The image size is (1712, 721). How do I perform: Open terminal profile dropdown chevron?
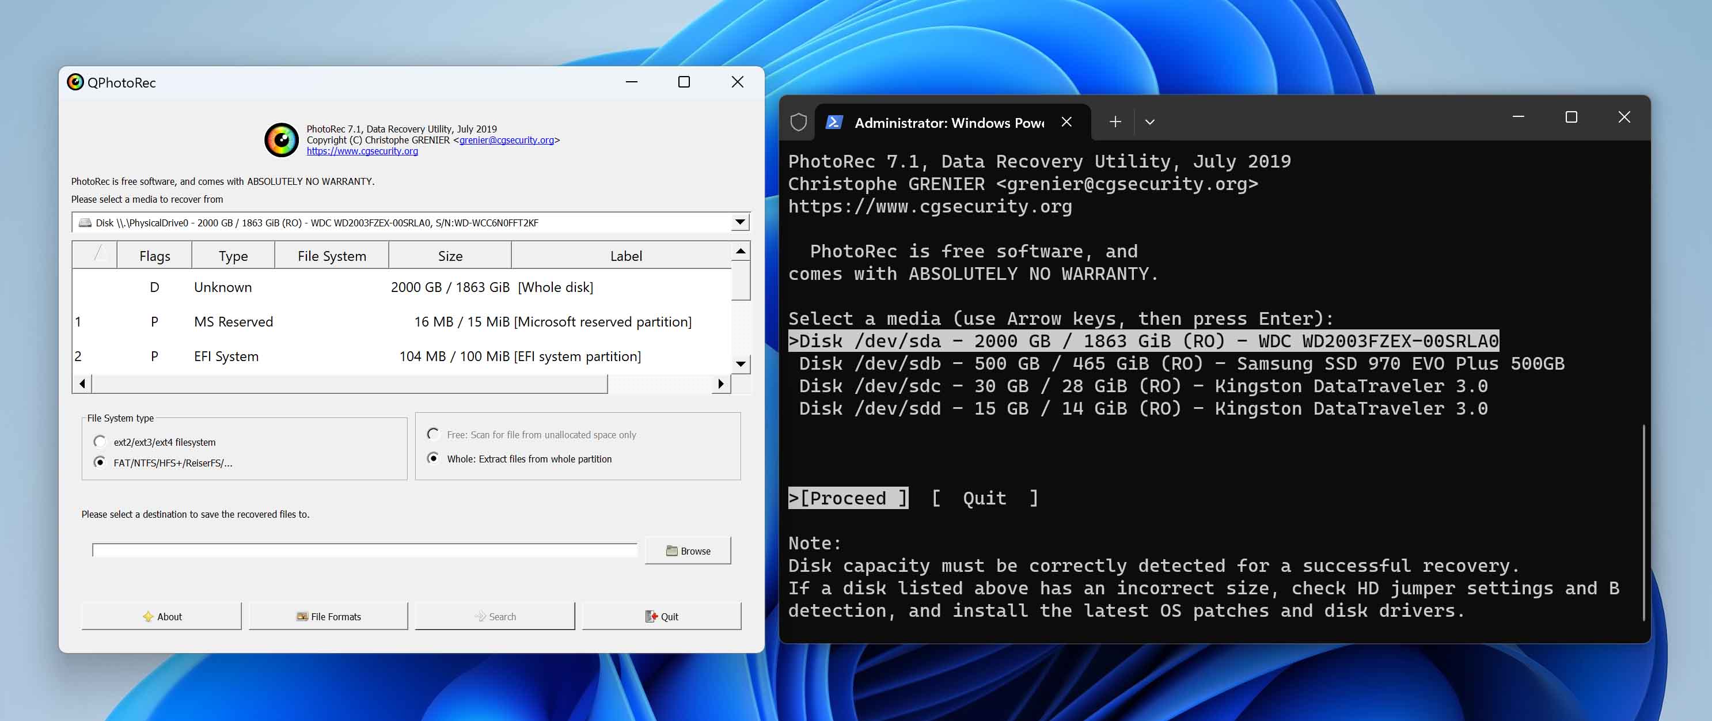click(x=1150, y=122)
